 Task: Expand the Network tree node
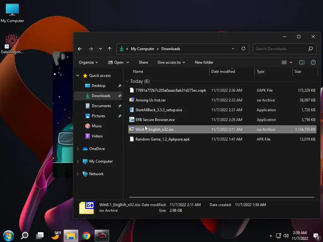click(78, 174)
